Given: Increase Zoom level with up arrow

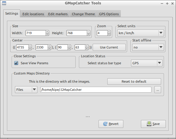Looking at the screenshot, I should tap(109, 32).
